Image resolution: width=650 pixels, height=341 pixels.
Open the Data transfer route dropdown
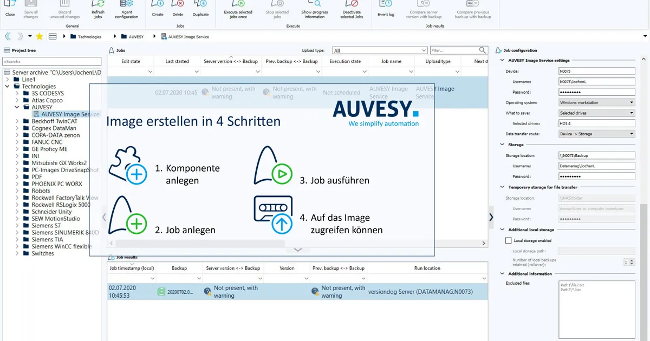[x=632, y=134]
